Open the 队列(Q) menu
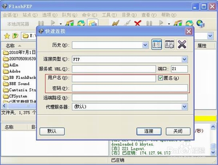Screen dimensions: 218x165 pyautogui.click(x=69, y=15)
